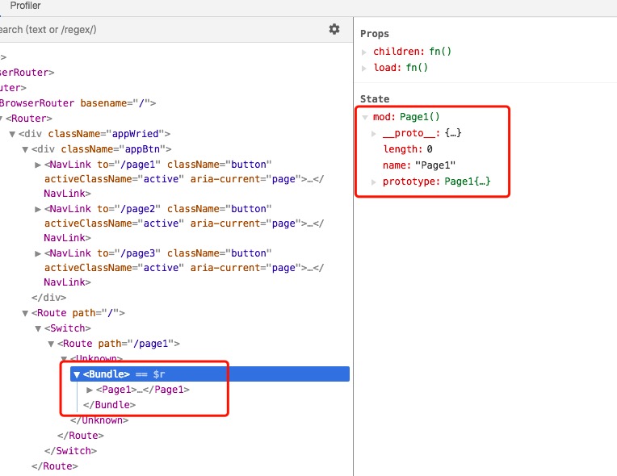This screenshot has height=476, width=617.
Task: Click the closing </Unknown> tag
Action: (99, 420)
